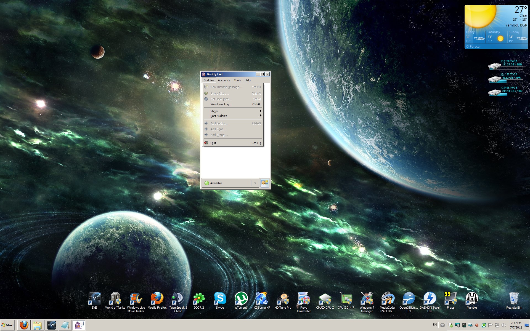530x331 pixels.
Task: Open the Recycle Bin
Action: point(513,299)
